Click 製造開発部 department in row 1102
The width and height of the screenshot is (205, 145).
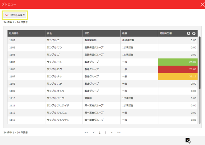pyautogui.click(x=91, y=40)
